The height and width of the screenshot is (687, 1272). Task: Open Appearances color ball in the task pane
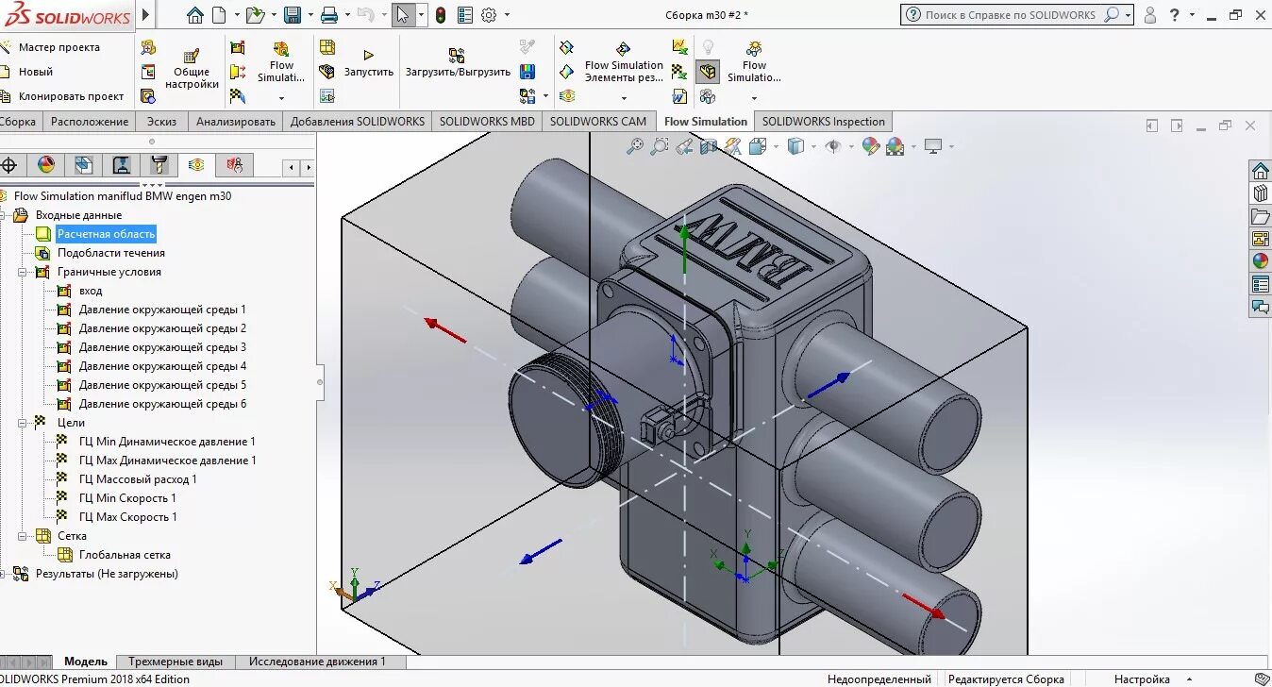[1261, 261]
